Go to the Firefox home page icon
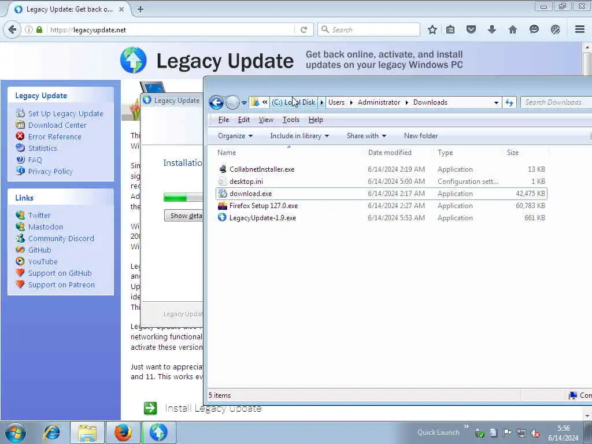This screenshot has height=444, width=592. 512,29
